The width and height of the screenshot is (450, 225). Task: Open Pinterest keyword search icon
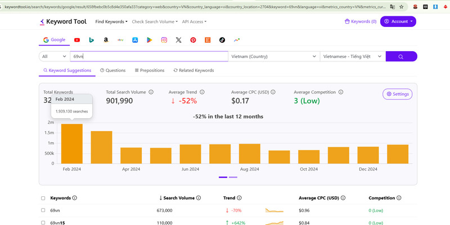tap(193, 40)
